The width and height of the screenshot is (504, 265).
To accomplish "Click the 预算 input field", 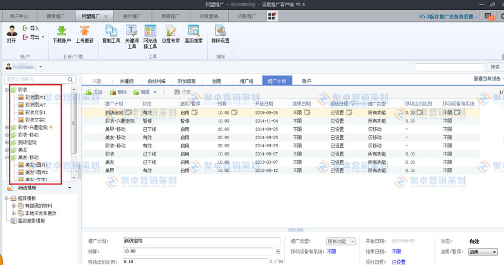I will [x=198, y=252].
